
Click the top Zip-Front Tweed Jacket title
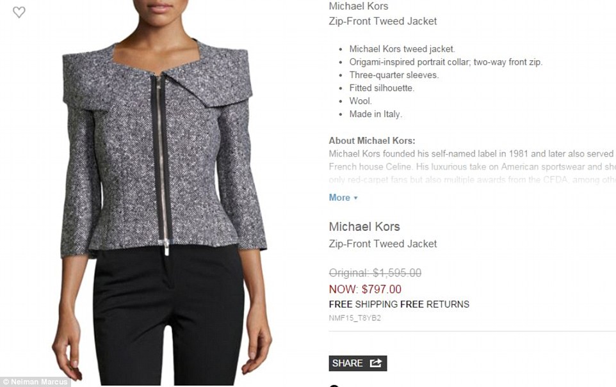click(x=383, y=21)
